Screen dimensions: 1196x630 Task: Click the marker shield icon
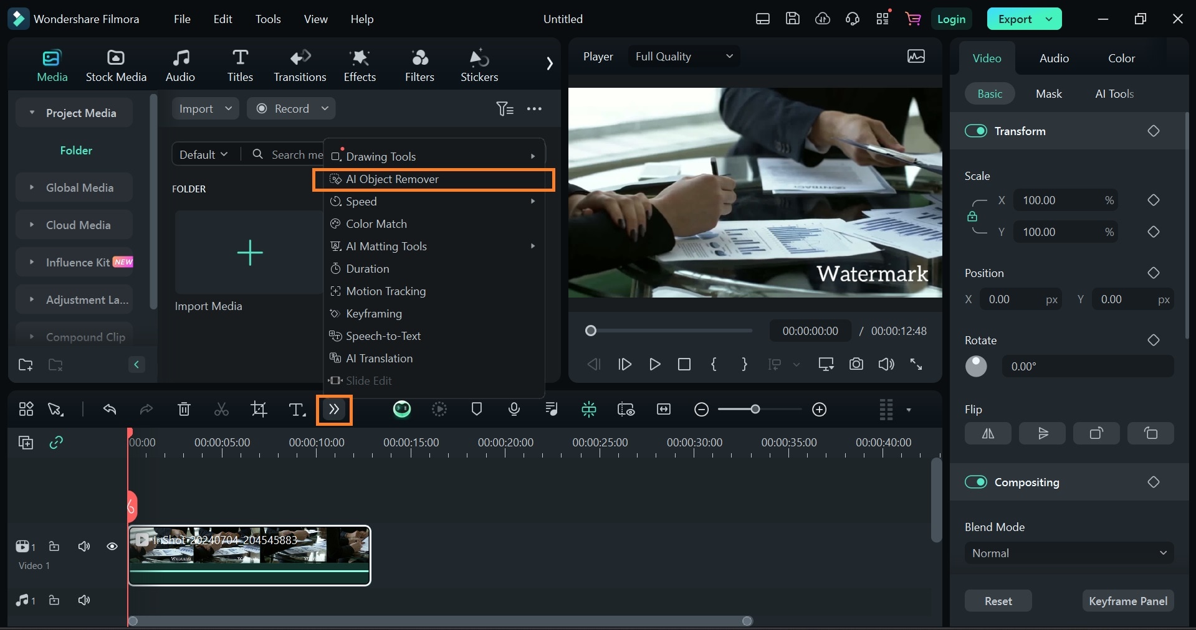click(477, 409)
